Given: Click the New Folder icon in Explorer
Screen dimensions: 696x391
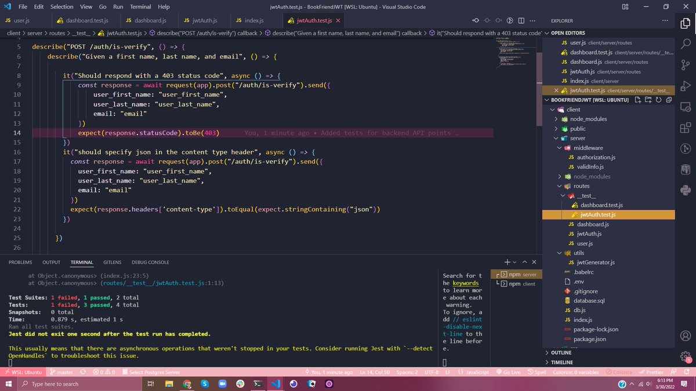Looking at the screenshot, I should point(648,100).
